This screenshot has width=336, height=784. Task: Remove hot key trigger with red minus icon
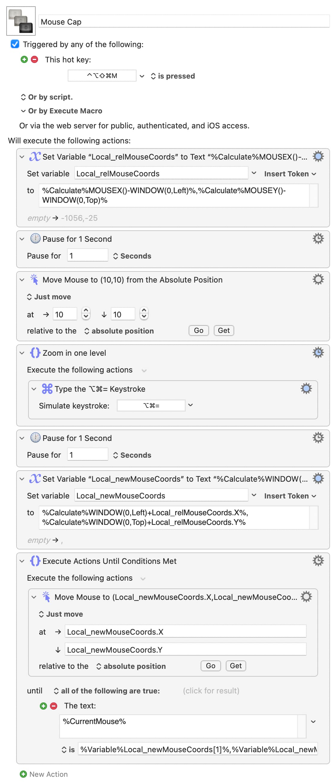coord(35,59)
